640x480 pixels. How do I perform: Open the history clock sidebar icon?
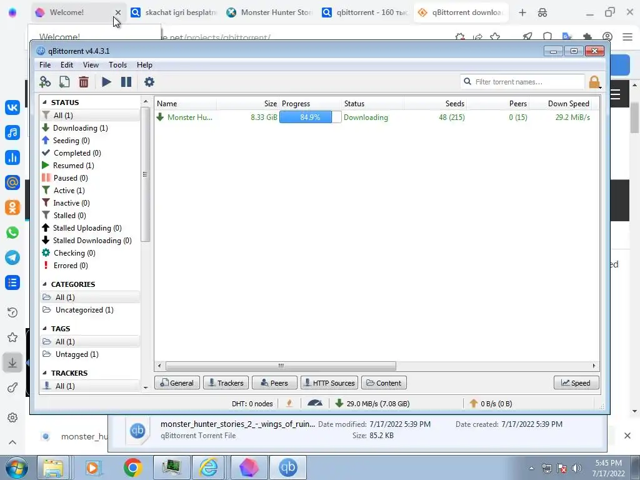pyautogui.click(x=12, y=312)
